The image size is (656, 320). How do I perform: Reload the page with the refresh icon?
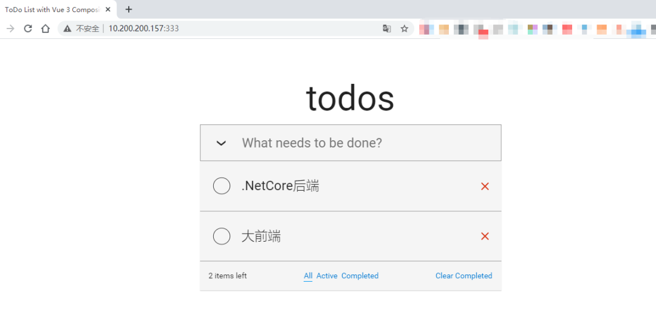point(28,29)
